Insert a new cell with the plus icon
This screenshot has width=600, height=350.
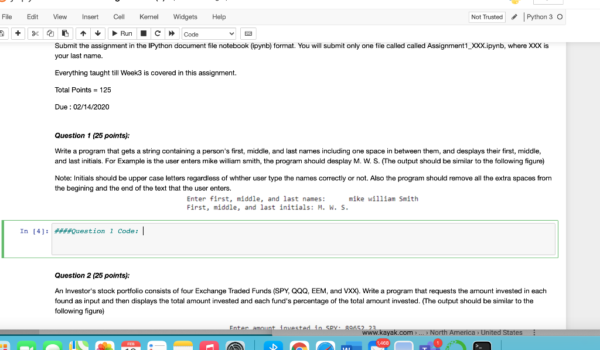click(18, 33)
